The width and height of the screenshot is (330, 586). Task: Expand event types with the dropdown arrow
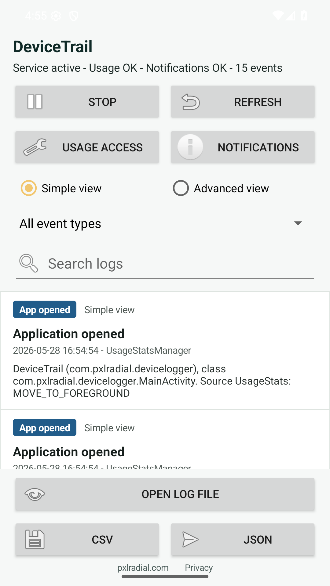[298, 223]
